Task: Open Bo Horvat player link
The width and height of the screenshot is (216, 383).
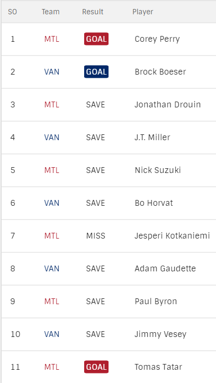Action: pyautogui.click(x=154, y=203)
